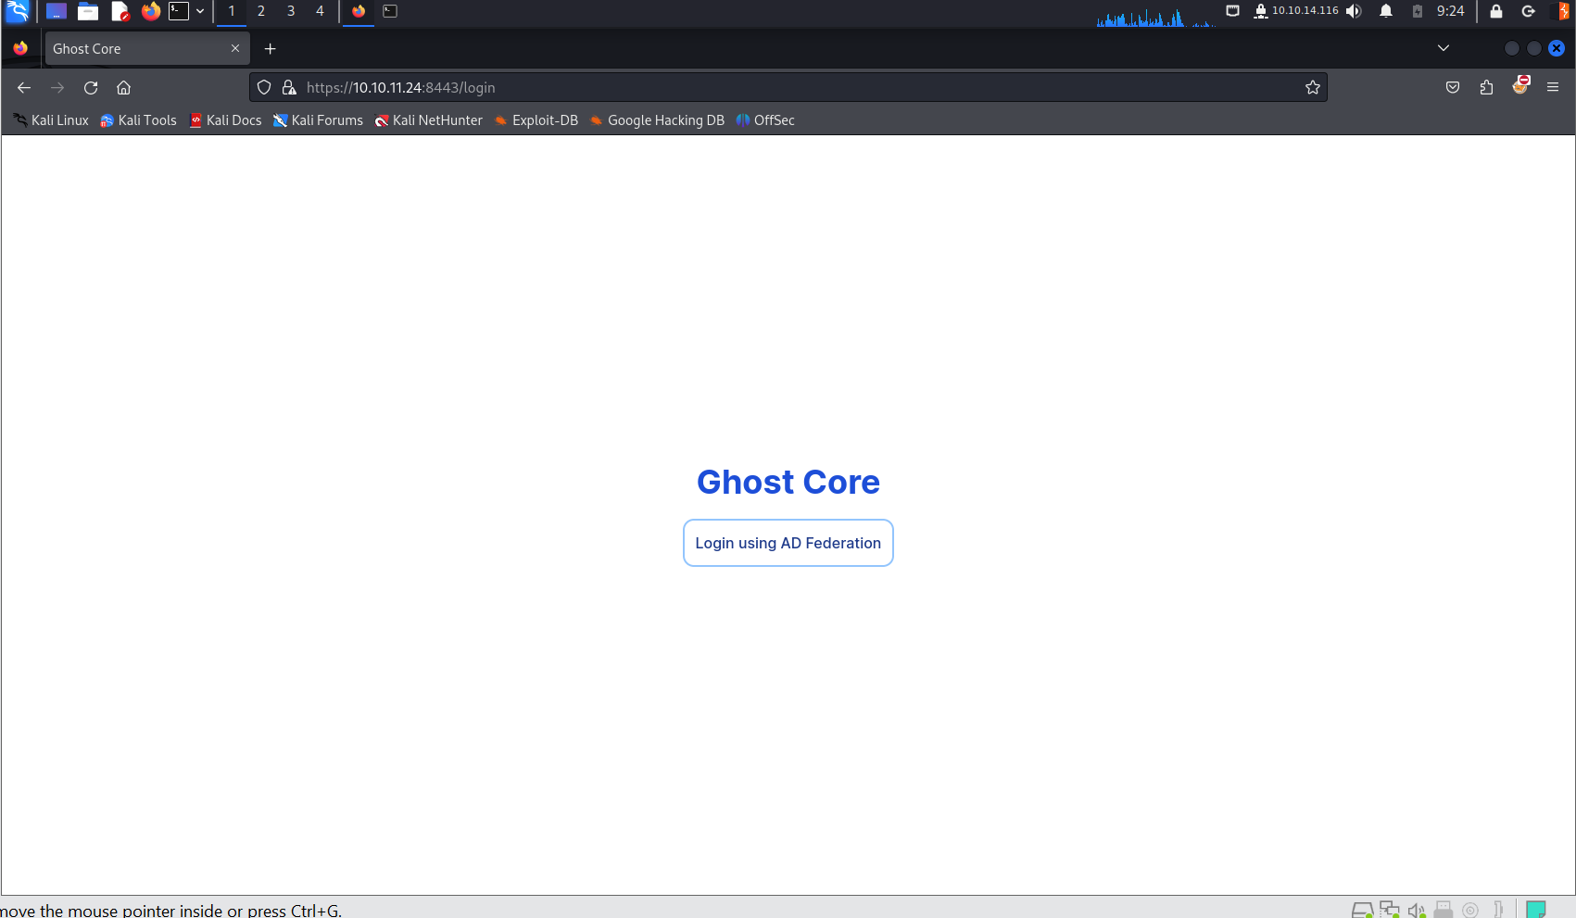This screenshot has height=918, width=1576.
Task: Open the Kali applications menu logo
Action: click(18, 11)
